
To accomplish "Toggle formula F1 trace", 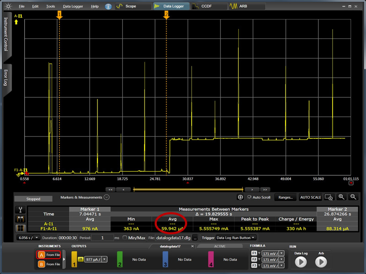I will [x=254, y=253].
